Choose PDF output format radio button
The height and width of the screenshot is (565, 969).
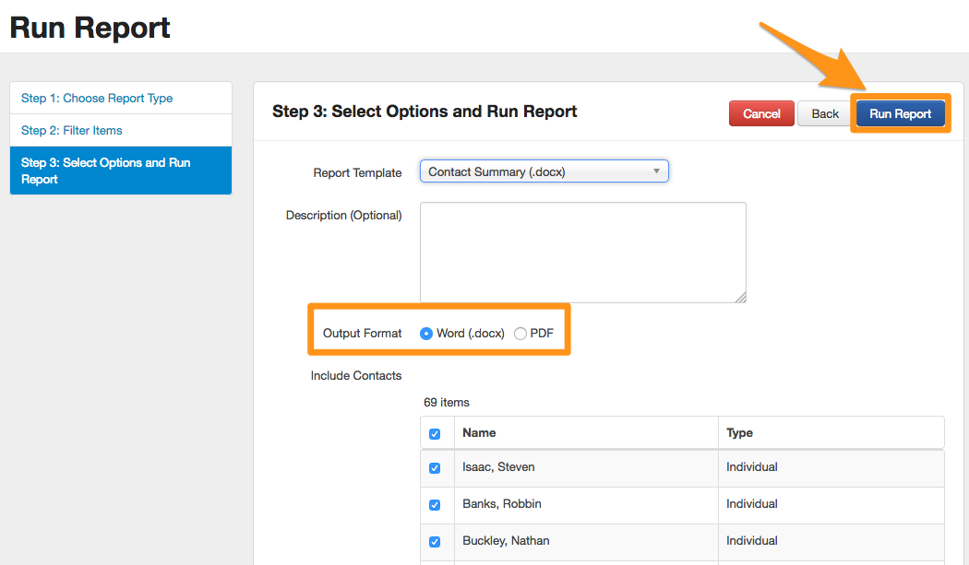[520, 334]
